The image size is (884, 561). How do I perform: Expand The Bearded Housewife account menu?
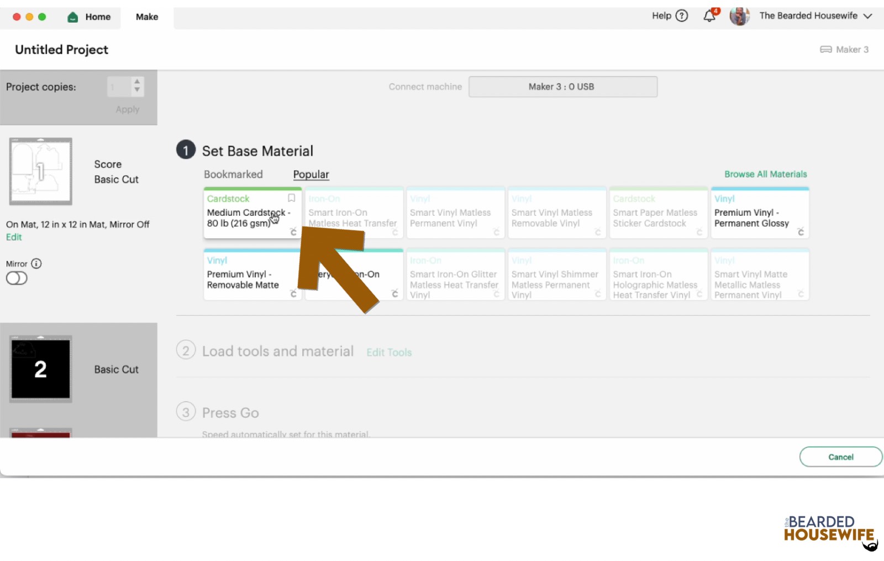click(x=868, y=16)
